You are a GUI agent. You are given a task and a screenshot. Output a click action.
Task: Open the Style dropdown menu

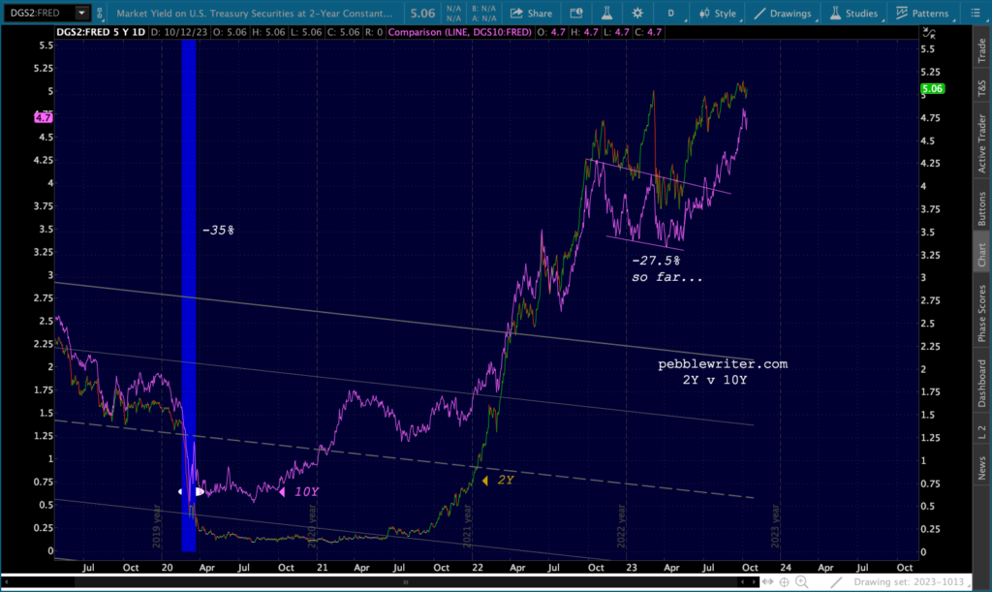pyautogui.click(x=718, y=14)
